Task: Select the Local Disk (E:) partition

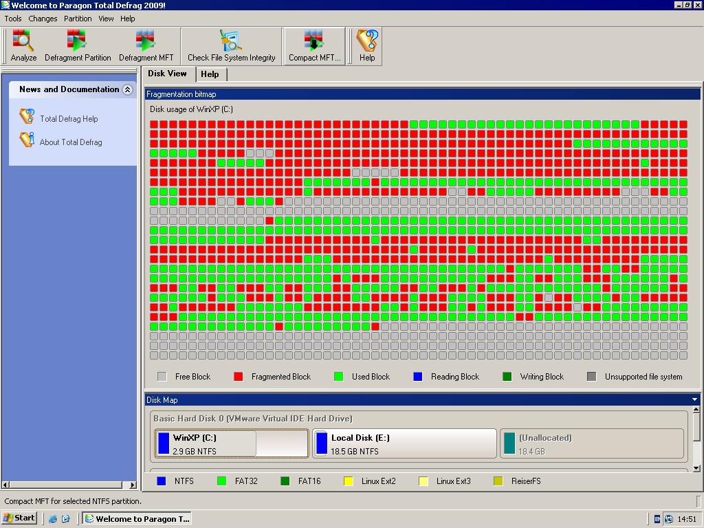Action: pyautogui.click(x=404, y=443)
